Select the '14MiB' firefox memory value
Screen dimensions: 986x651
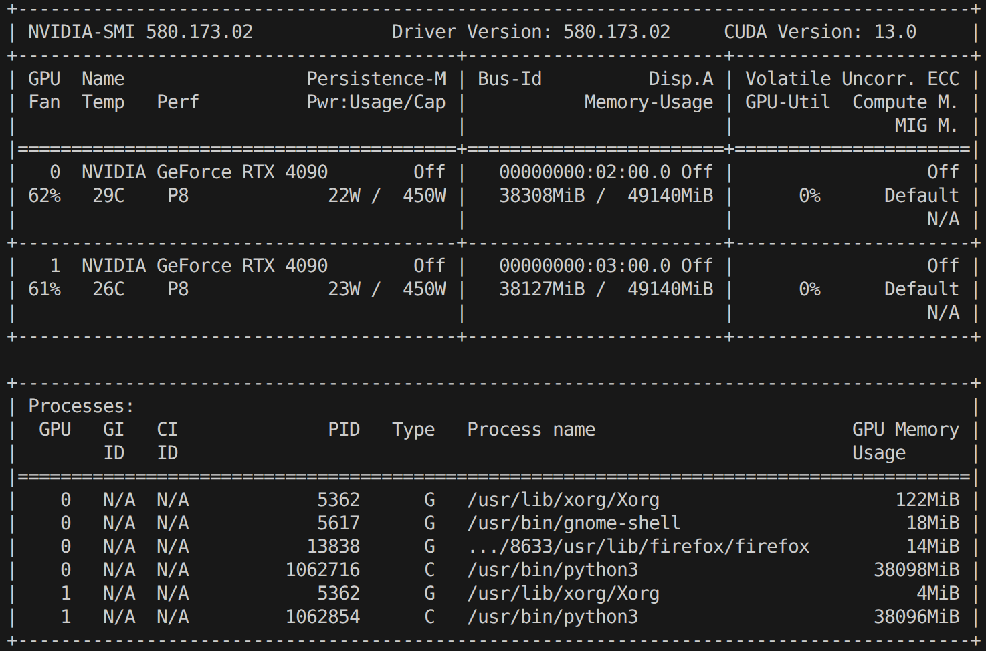point(932,547)
